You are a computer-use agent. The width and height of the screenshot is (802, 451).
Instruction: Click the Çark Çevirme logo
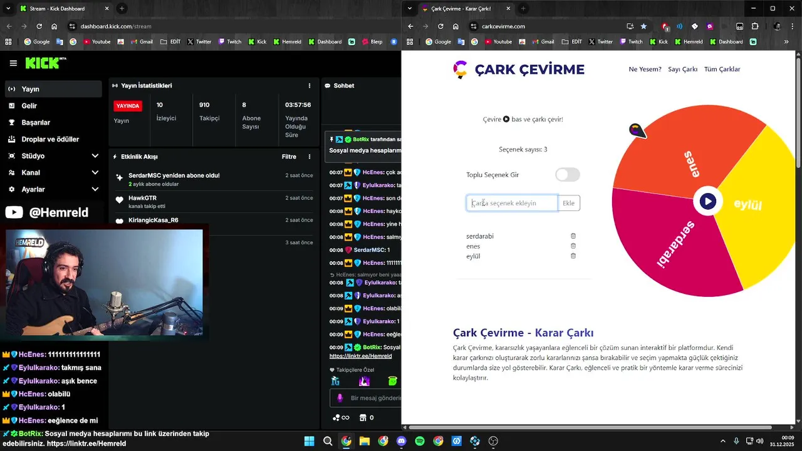point(519,70)
